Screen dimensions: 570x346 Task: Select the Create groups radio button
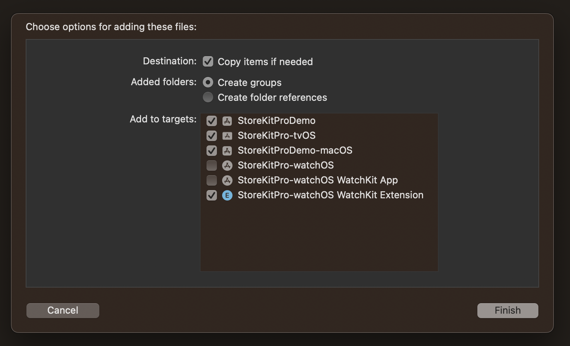point(208,82)
